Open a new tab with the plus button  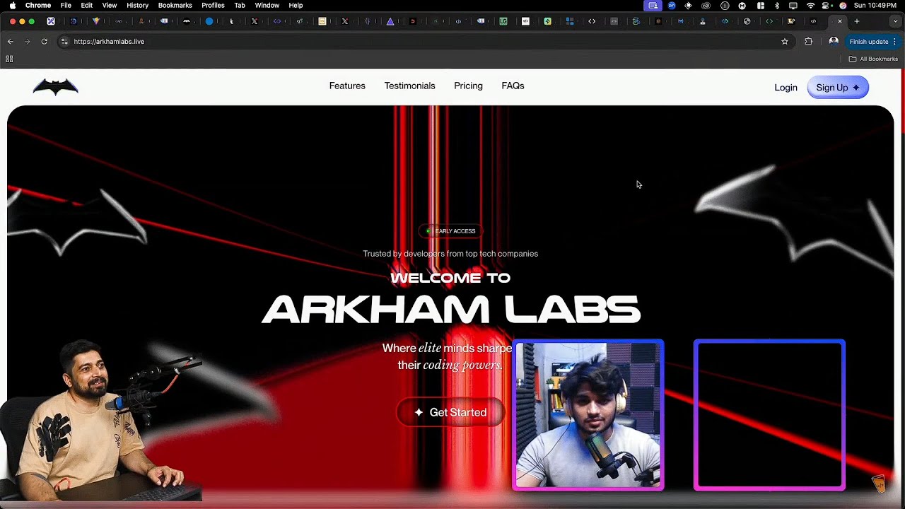click(856, 21)
